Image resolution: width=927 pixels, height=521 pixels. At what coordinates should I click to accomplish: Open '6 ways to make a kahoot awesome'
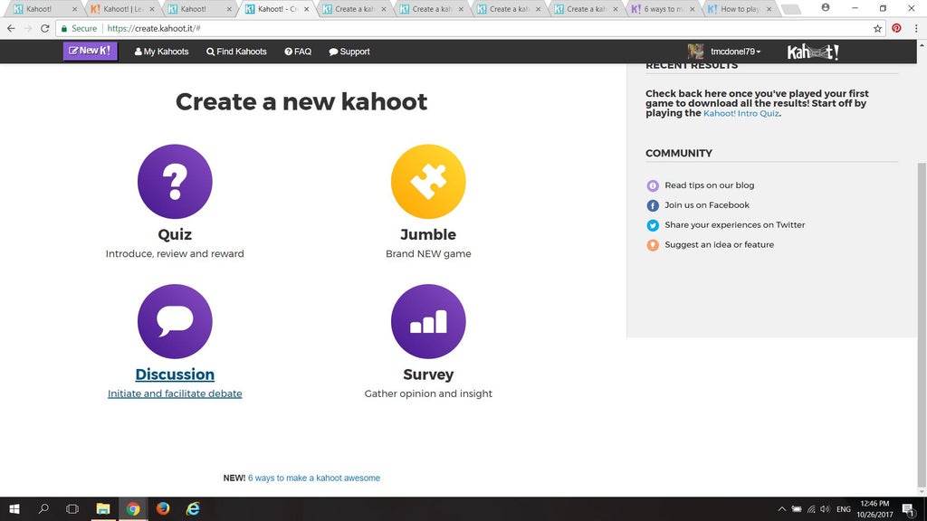(314, 478)
